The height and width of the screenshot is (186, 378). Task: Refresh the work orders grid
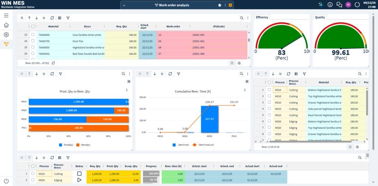point(52,18)
